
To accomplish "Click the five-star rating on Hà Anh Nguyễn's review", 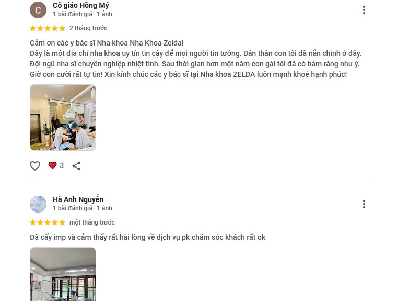I will click(48, 222).
